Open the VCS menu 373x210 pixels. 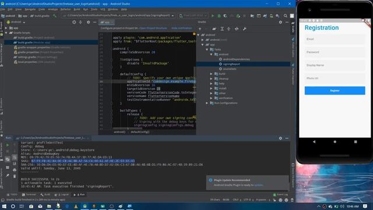(103, 9)
